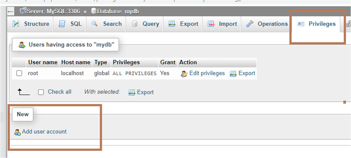Open the Privileges tab
This screenshot has width=351, height=158.
click(x=322, y=24)
